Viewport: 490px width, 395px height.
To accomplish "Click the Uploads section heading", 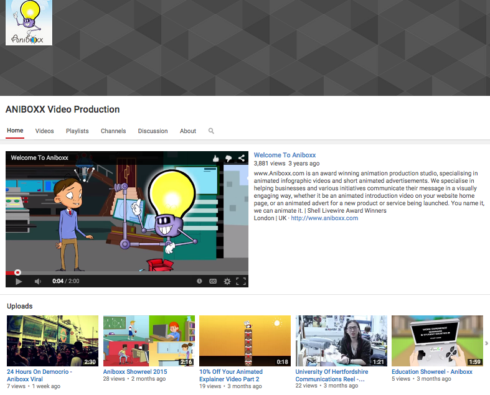I will pyautogui.click(x=20, y=306).
